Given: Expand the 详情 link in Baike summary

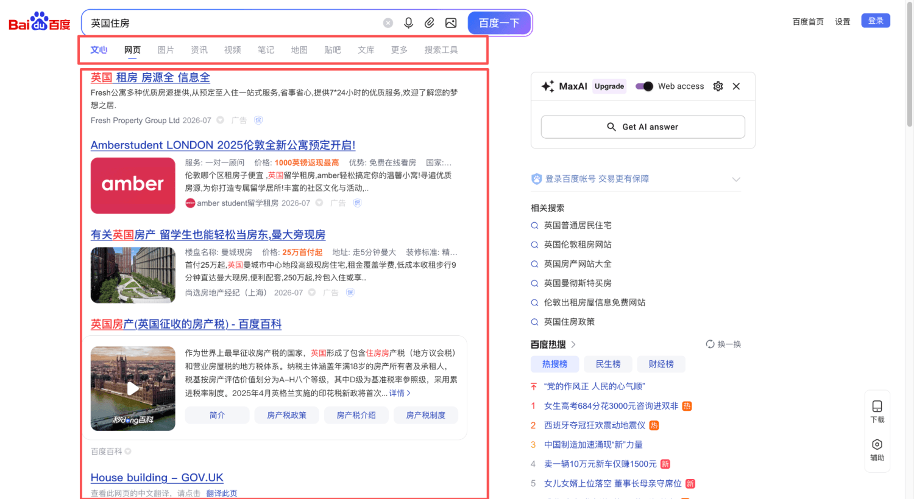Looking at the screenshot, I should (400, 393).
